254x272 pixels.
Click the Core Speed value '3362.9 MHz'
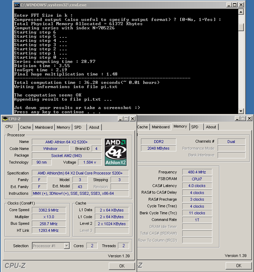click(x=49, y=210)
